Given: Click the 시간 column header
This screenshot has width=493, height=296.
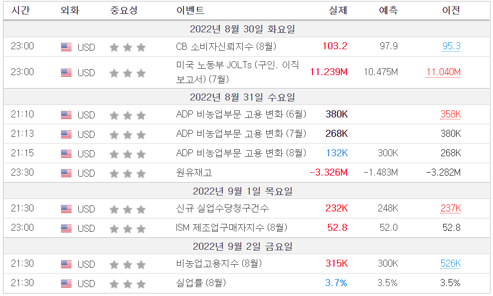Looking at the screenshot, I should (20, 10).
